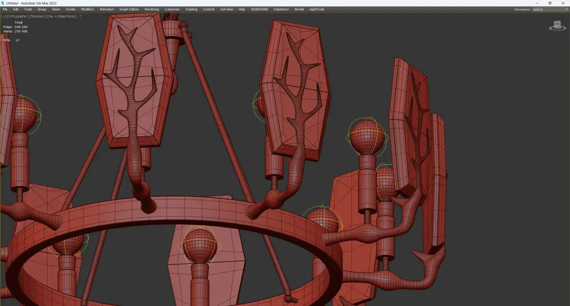Open the Civil View menu
The width and height of the screenshot is (570, 306).
(x=227, y=9)
